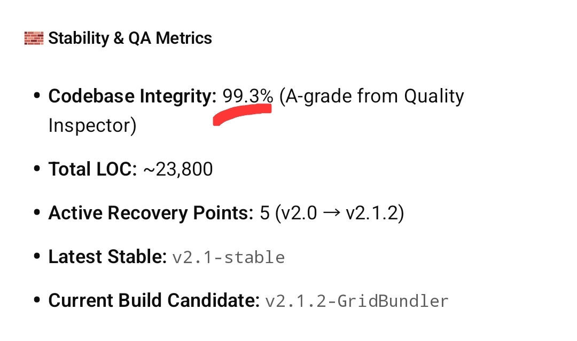The width and height of the screenshot is (577, 341).
Task: Click the Current Build Candidate label
Action: pos(154,301)
